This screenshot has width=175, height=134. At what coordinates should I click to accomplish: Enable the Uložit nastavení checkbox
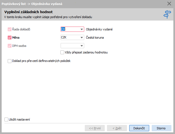tap(6, 119)
